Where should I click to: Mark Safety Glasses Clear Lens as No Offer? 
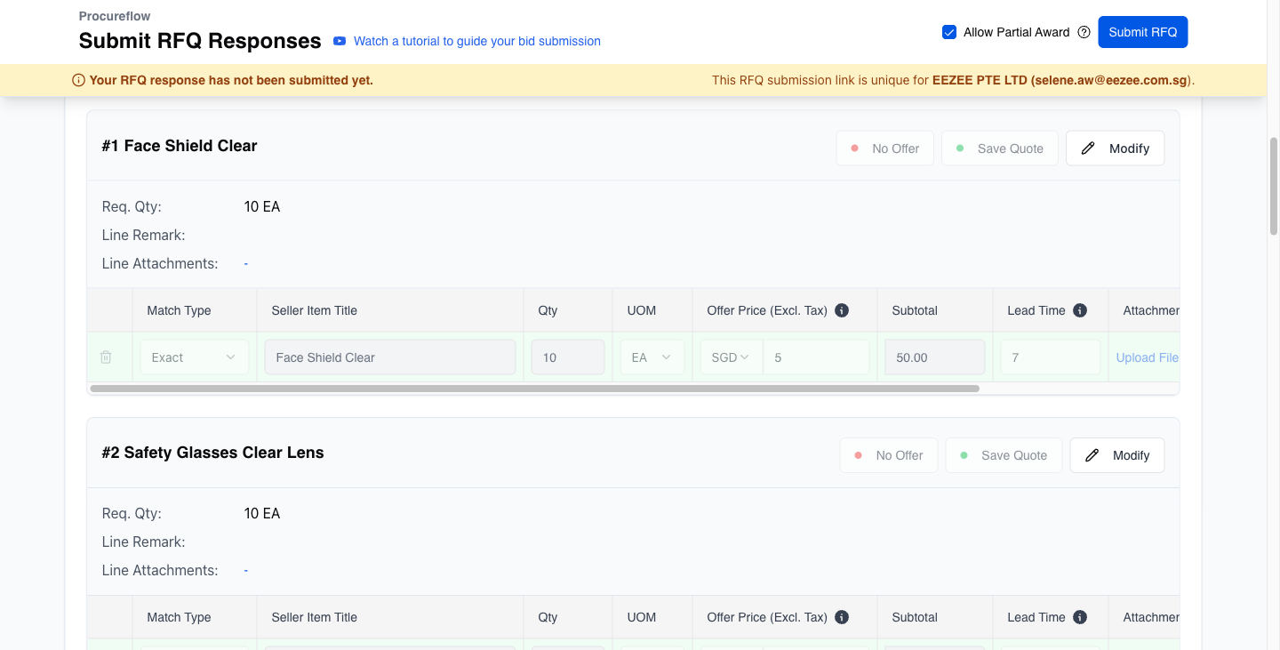tap(888, 455)
